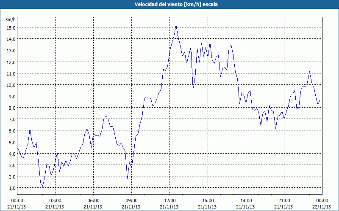
Task: Pick the '15:00' time label
Action: coord(208,201)
